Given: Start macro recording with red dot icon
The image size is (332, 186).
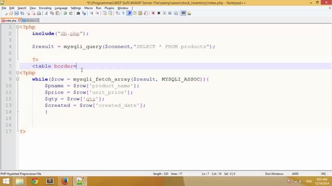Looking at the screenshot, I should tap(153, 13).
